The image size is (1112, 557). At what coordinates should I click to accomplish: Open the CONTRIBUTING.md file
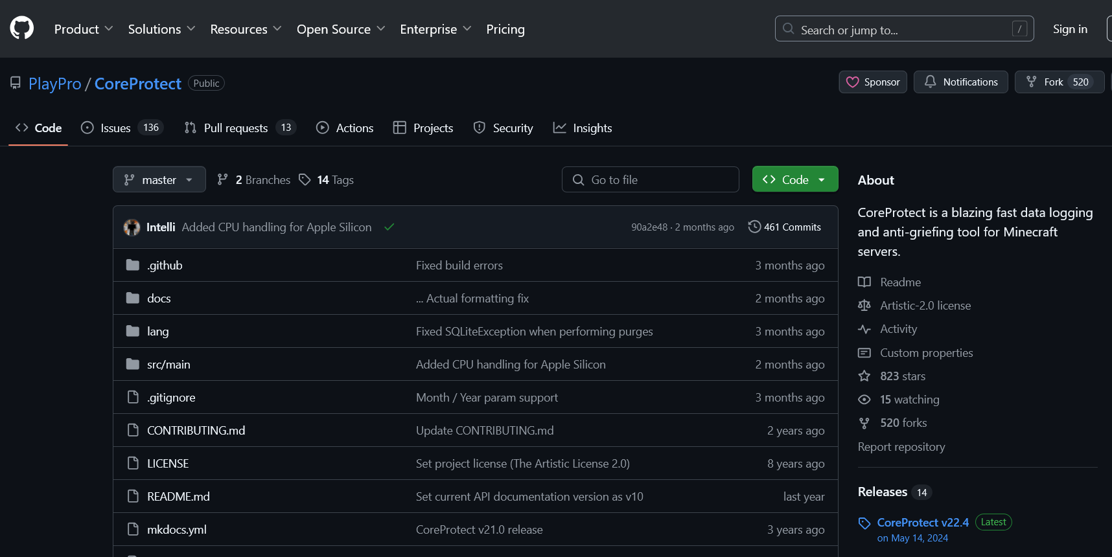[196, 431]
